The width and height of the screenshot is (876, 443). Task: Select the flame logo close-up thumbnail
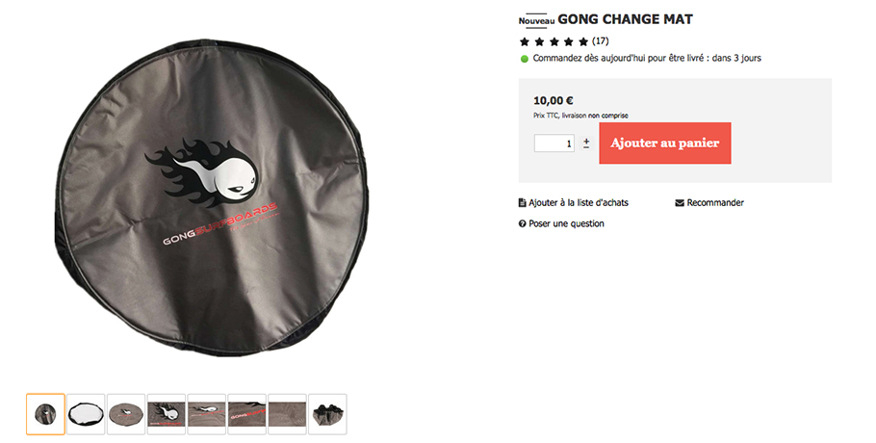click(167, 414)
